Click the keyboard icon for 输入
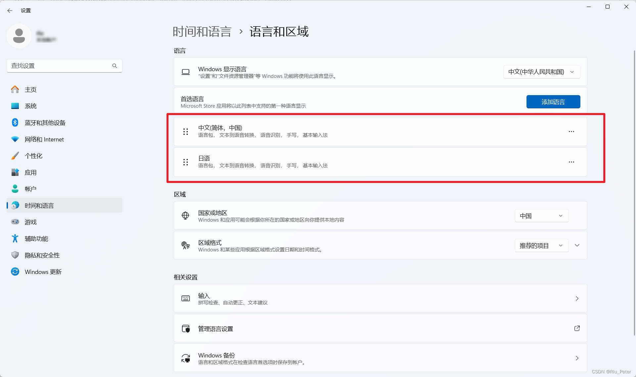 tap(186, 298)
